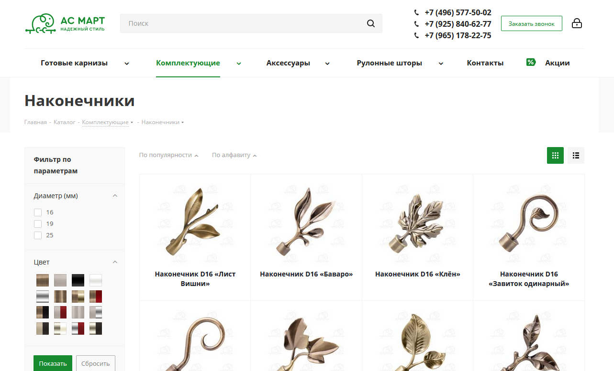The image size is (614, 371).
Task: Select the chrome and red color swatch
Action: coord(78,329)
